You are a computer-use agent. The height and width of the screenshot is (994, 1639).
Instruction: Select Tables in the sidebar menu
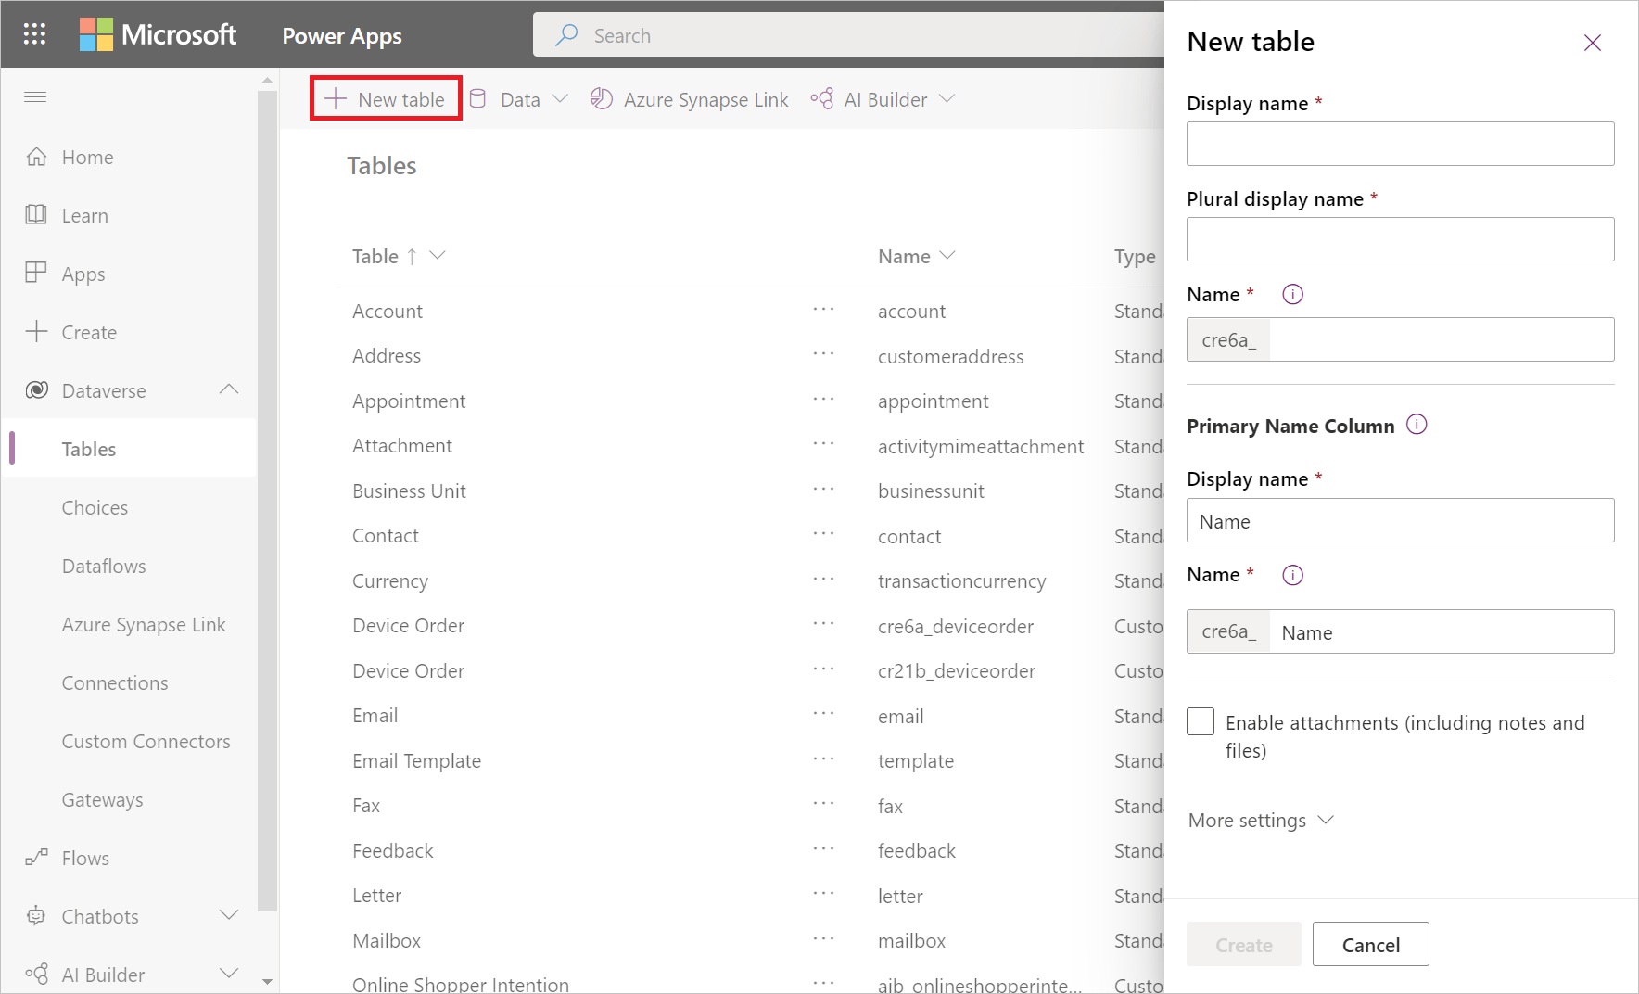pos(88,449)
